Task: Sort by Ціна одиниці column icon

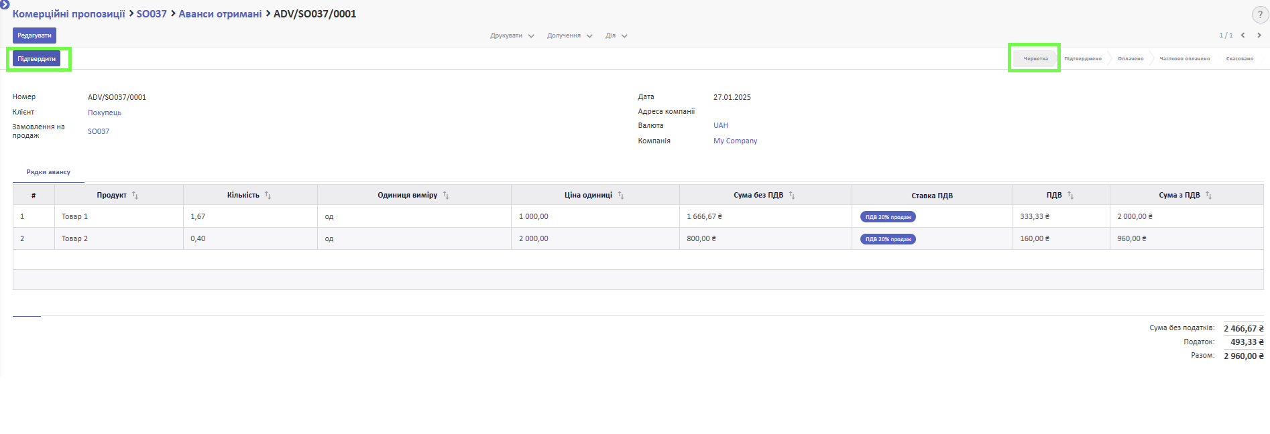Action: click(621, 196)
